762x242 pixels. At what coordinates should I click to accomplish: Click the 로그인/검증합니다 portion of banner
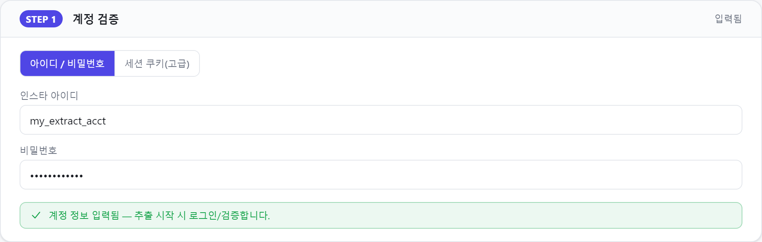tap(229, 215)
